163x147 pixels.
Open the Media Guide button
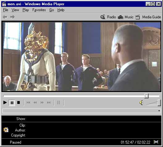[148, 17]
